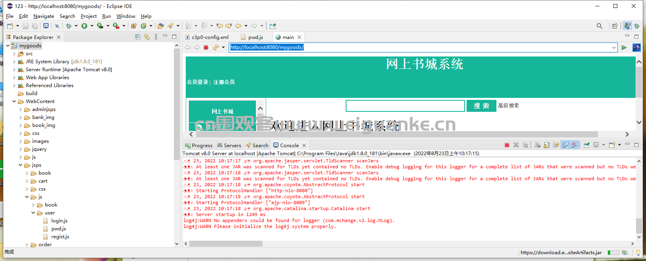Click the toolbar search magnifier icon
The height and width of the screenshot is (261, 646).
[x=599, y=26]
